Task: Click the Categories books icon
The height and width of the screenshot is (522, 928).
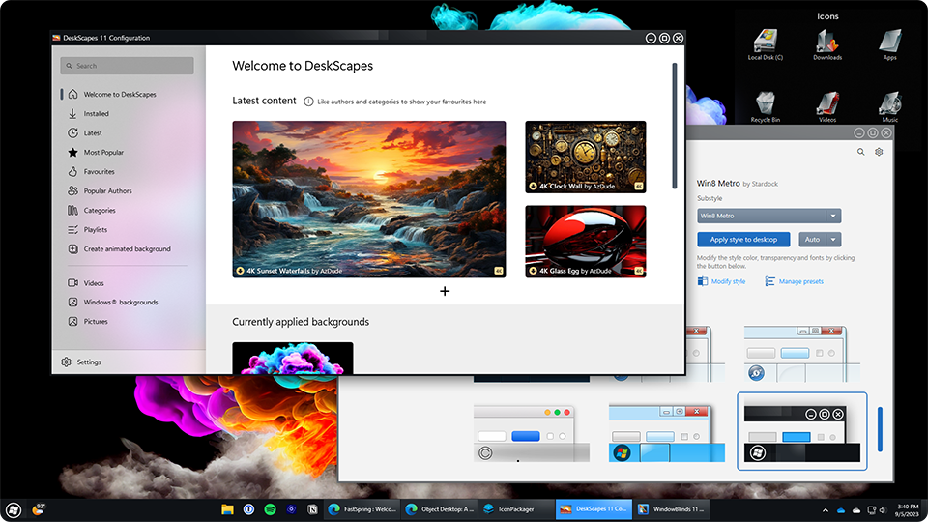Action: pos(72,210)
